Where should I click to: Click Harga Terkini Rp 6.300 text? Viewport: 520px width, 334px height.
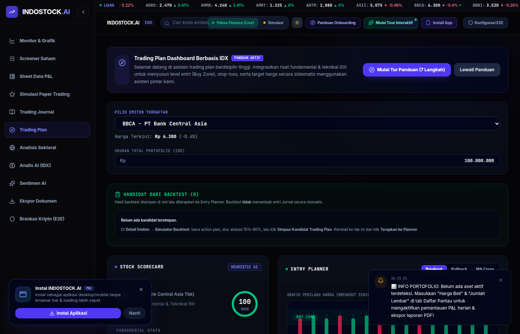[156, 137]
